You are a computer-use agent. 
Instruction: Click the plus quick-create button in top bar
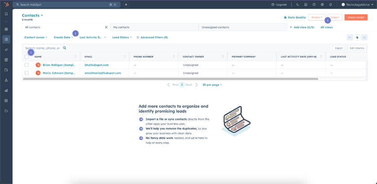126,4
